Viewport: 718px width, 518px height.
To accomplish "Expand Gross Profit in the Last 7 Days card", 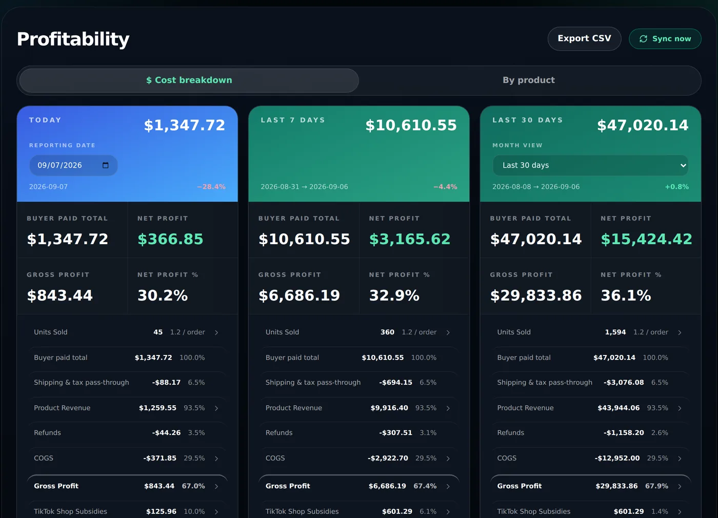I will [359, 486].
